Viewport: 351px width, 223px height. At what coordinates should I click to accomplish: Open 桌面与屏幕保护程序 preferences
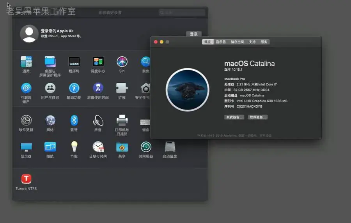[x=50, y=62]
